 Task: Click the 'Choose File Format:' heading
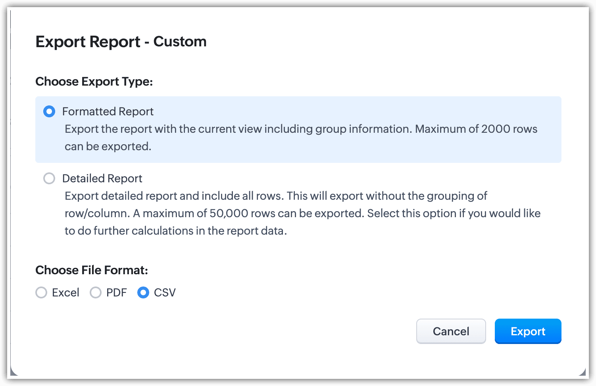tap(92, 270)
